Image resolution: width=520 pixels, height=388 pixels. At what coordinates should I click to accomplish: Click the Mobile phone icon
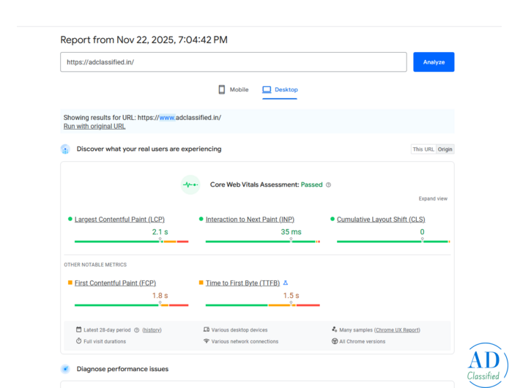tap(221, 89)
